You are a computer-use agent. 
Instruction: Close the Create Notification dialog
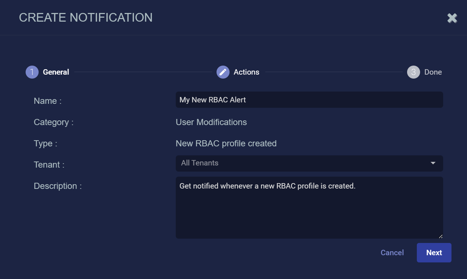[452, 18]
